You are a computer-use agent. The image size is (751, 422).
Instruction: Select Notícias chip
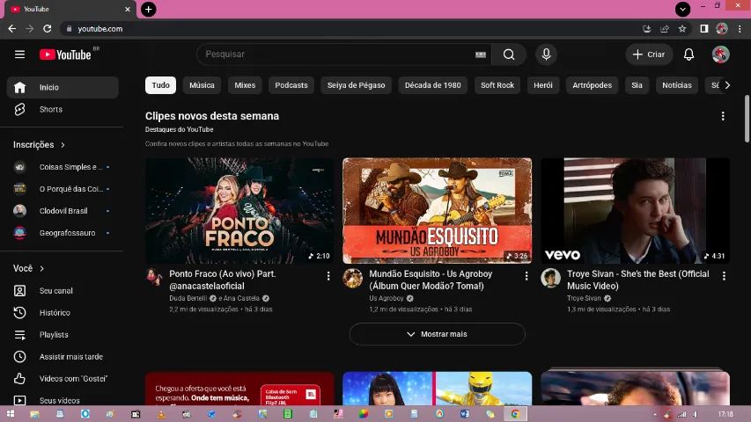(x=677, y=85)
